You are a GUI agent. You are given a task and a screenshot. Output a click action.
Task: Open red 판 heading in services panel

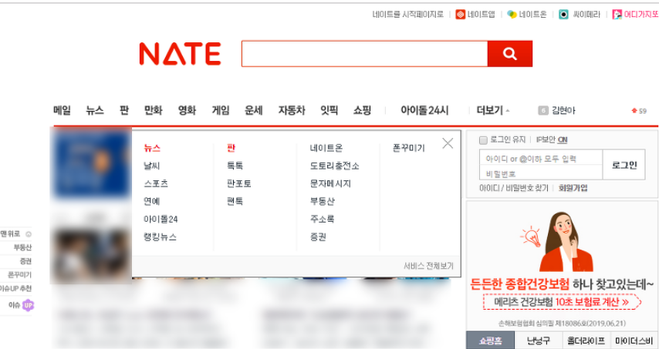click(231, 148)
